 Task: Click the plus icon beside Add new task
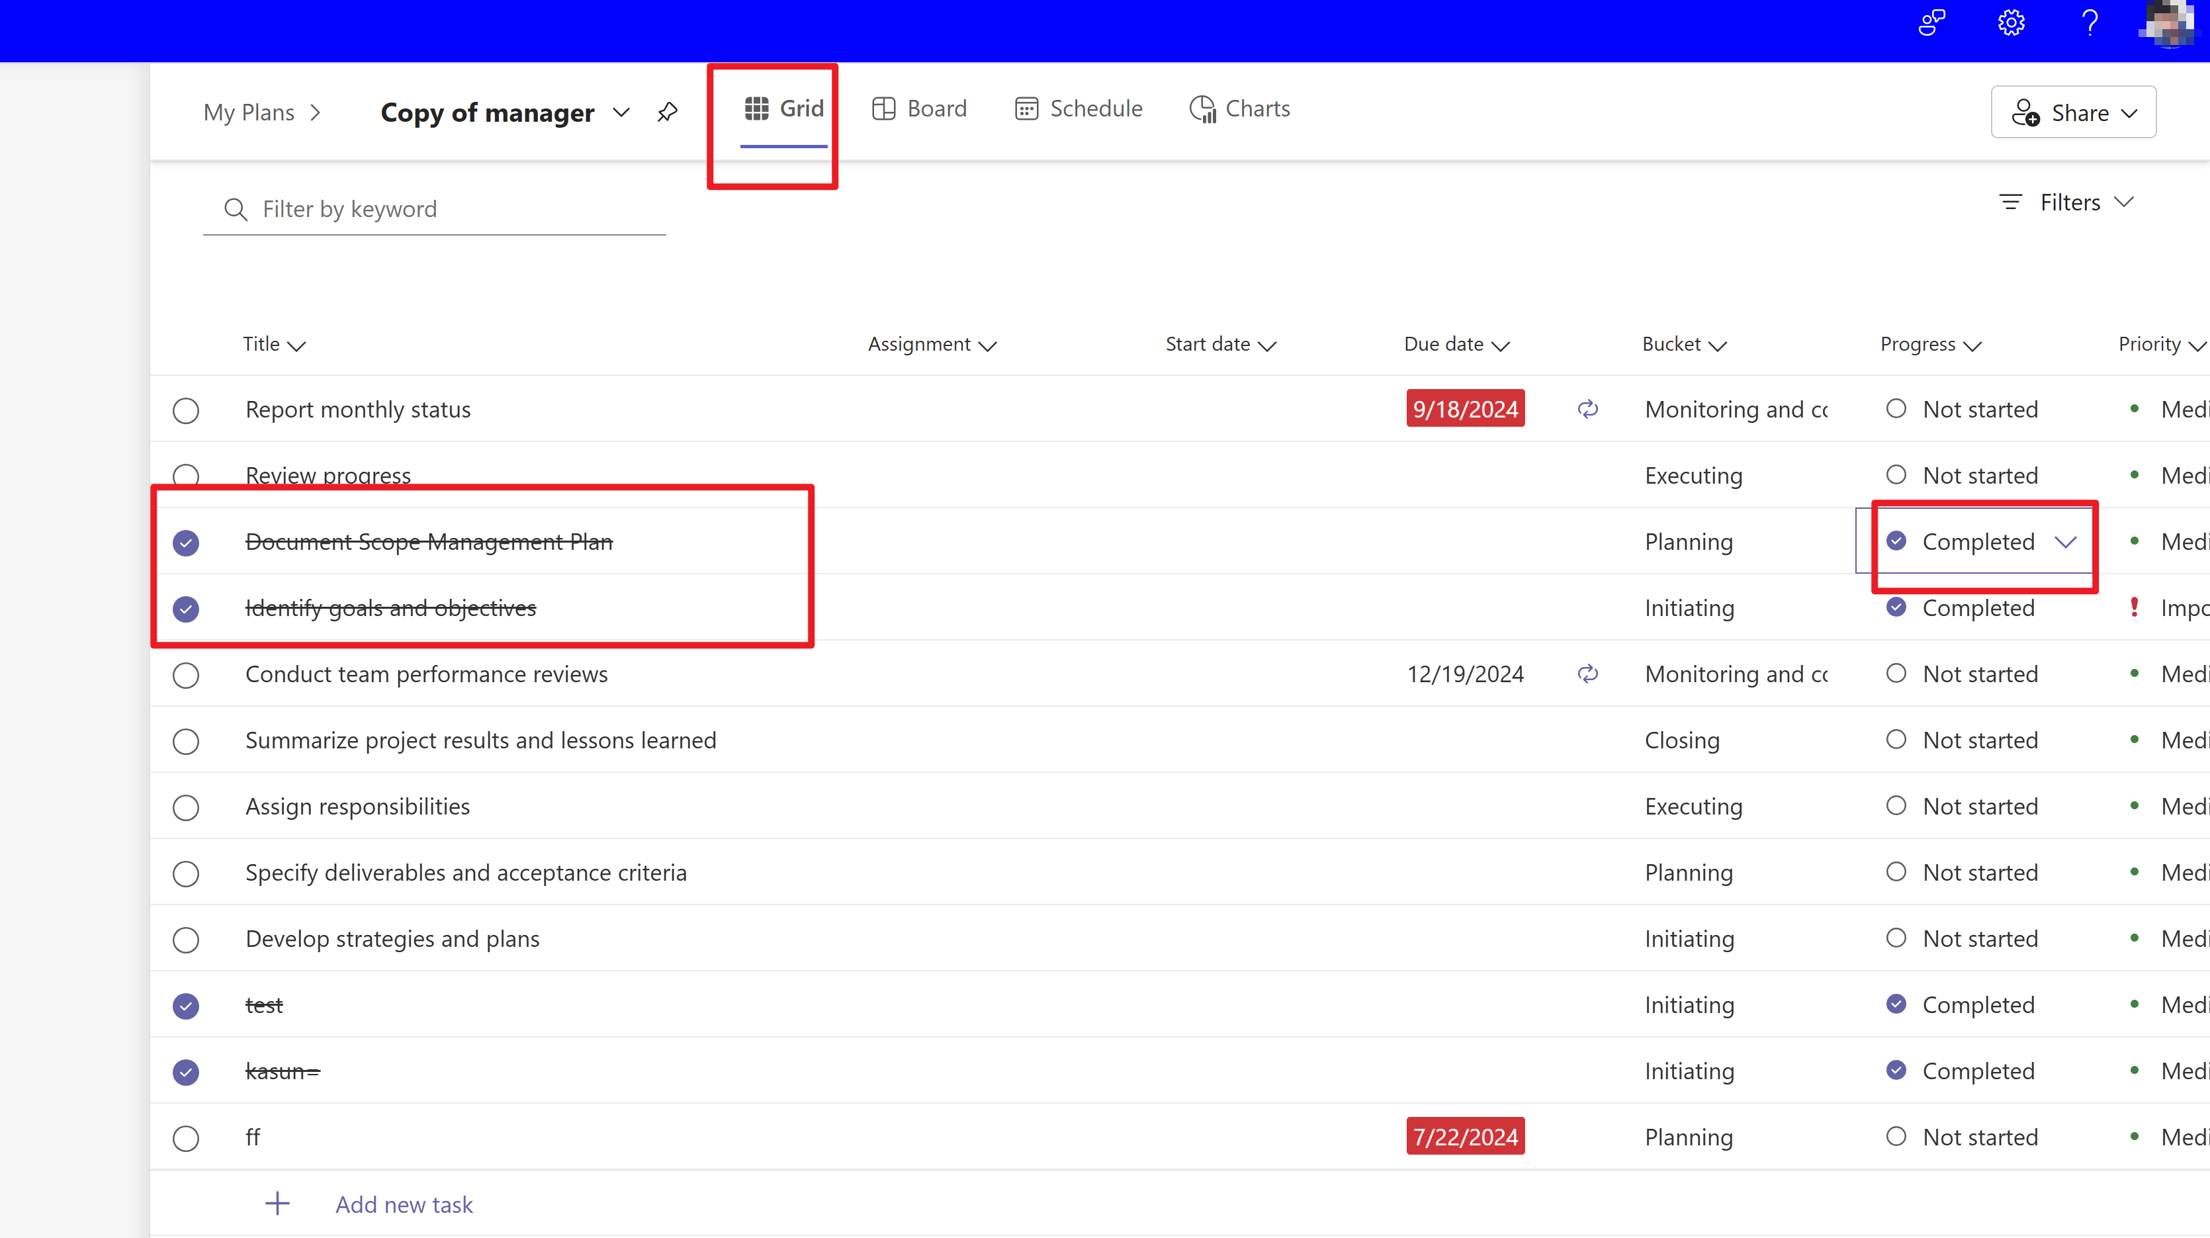(x=277, y=1204)
